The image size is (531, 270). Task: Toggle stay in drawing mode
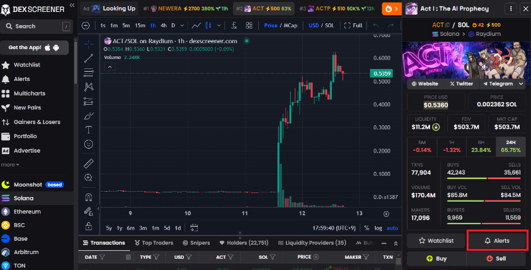pyautogui.click(x=89, y=212)
